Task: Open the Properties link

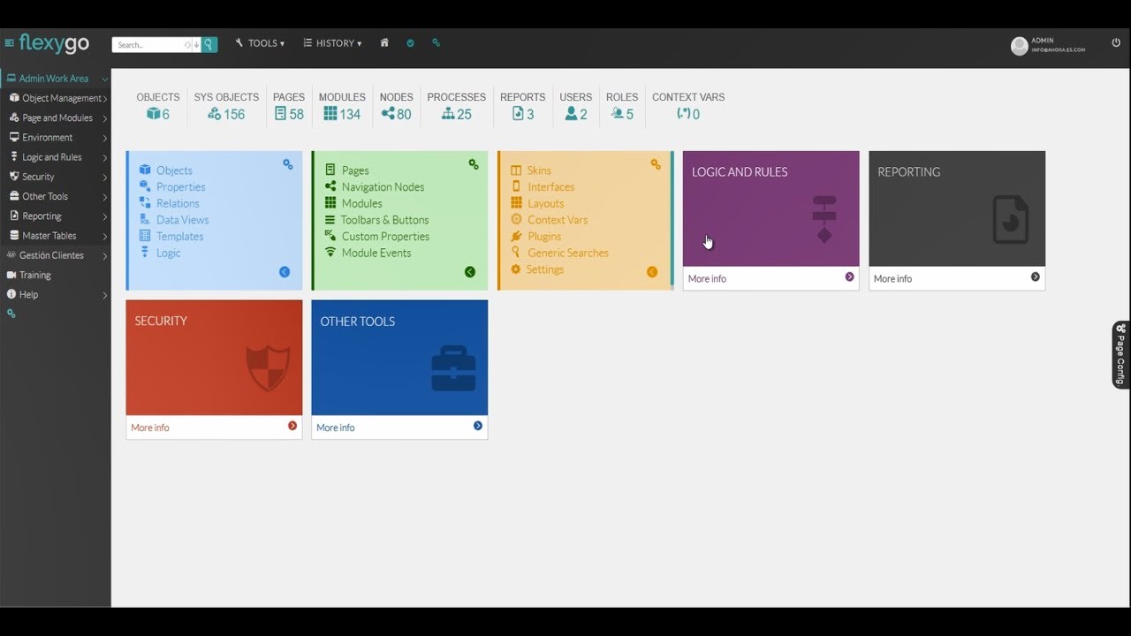Action: pos(180,187)
